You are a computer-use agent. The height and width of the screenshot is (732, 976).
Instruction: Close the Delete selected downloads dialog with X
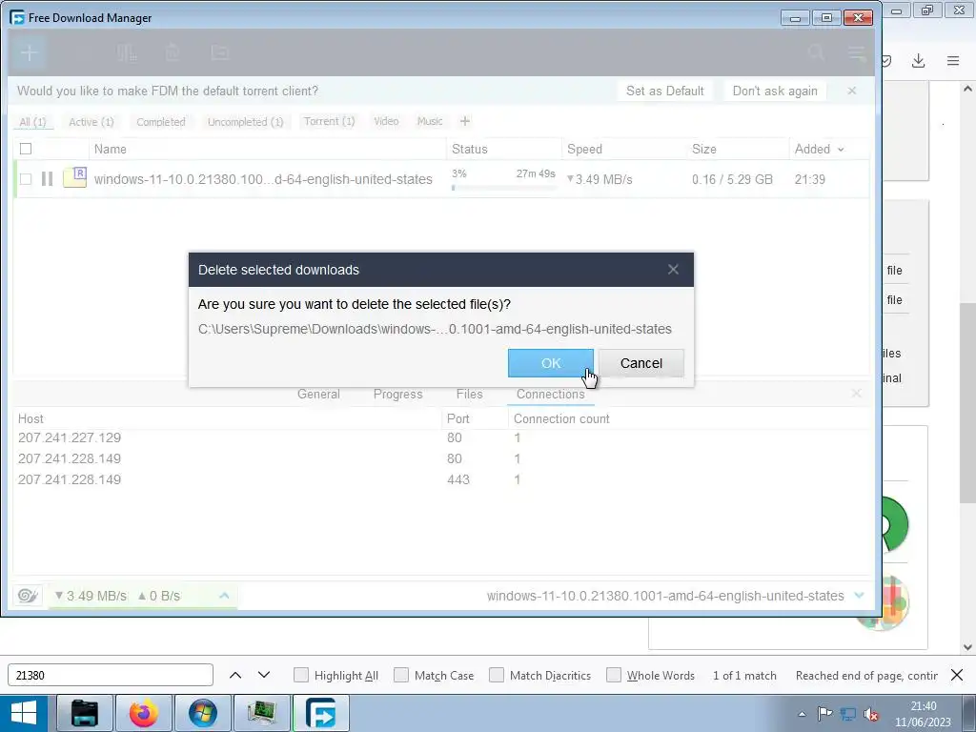pyautogui.click(x=673, y=270)
